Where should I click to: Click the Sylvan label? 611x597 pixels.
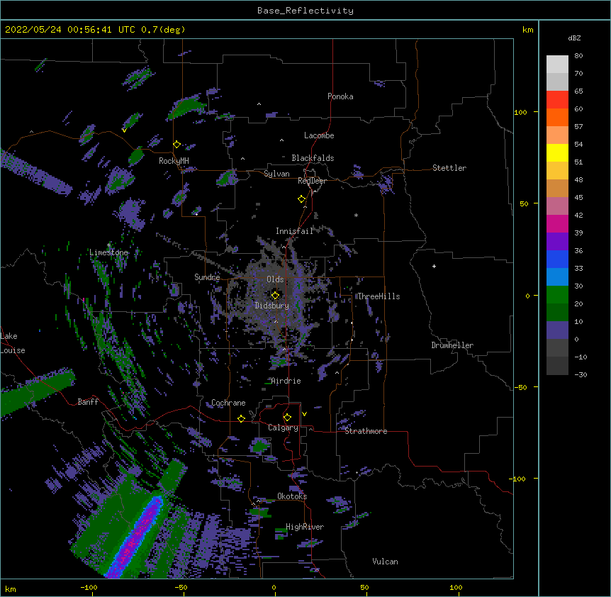coord(276,174)
